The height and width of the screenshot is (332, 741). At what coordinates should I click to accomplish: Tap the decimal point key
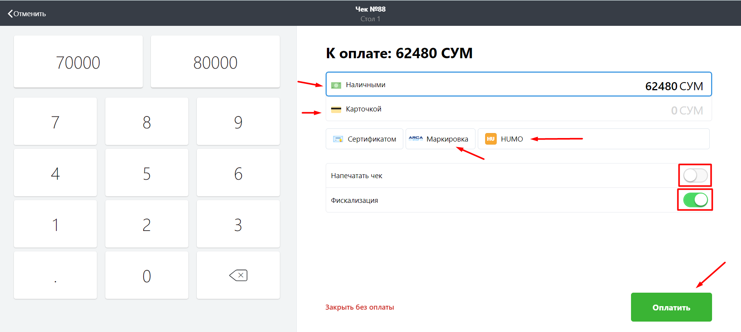pos(55,275)
